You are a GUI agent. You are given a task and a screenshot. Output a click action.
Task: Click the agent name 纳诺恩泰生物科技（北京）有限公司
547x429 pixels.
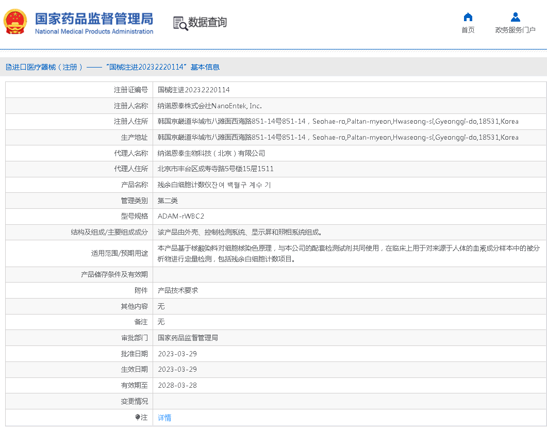click(x=211, y=153)
